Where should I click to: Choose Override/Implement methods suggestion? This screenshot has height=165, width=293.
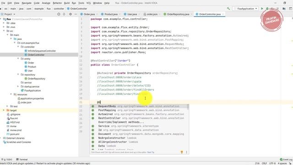[x=139, y=122]
